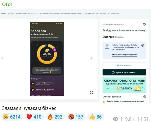Image resolution: width=151 pixels, height=122 pixels.
Task: Show next photo with right arrow
Action: coord(91,58)
